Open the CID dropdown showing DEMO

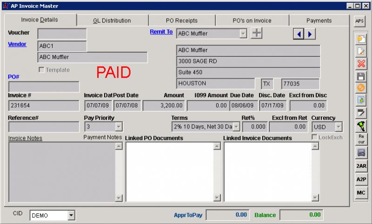(x=71, y=215)
